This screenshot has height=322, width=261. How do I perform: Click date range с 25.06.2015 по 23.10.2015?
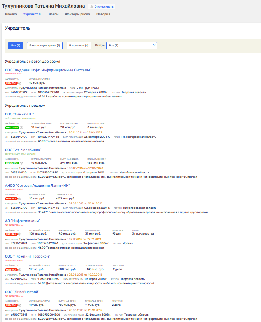click(84, 310)
